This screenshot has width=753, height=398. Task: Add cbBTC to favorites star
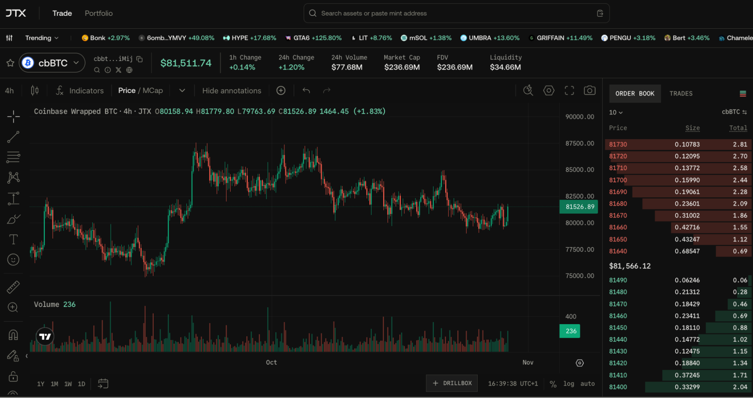click(x=10, y=63)
